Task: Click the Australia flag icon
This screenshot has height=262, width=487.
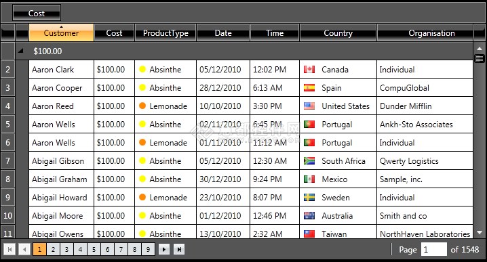Action: pos(309,216)
